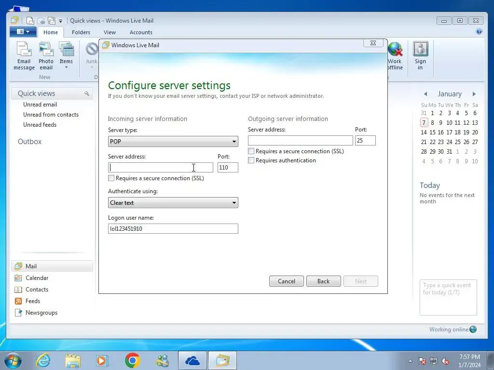The width and height of the screenshot is (494, 370).
Task: Launch Google Chrome from the taskbar
Action: click(132, 360)
